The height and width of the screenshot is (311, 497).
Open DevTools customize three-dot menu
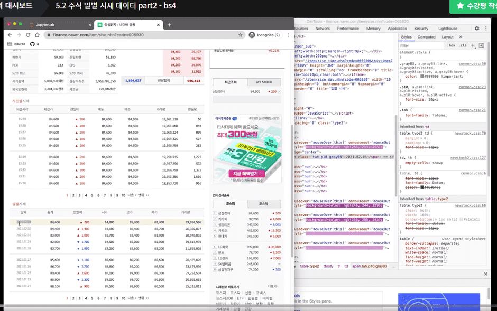(x=486, y=28)
